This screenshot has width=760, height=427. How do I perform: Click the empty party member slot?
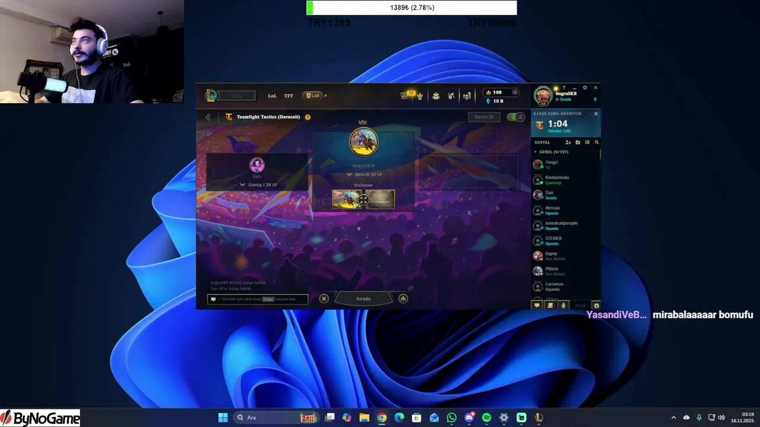click(x=469, y=171)
